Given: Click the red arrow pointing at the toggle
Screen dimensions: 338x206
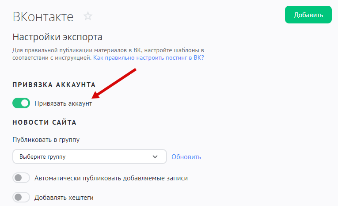Looking at the screenshot, I should pyautogui.click(x=115, y=83).
